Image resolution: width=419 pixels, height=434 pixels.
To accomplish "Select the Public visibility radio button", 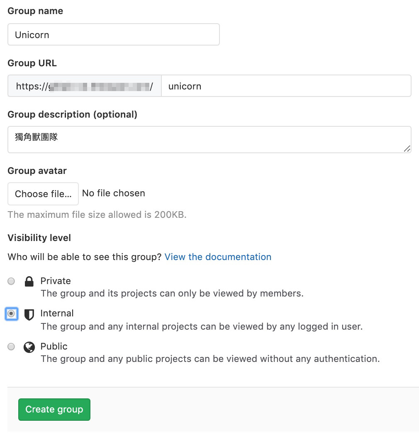I will click(11, 347).
